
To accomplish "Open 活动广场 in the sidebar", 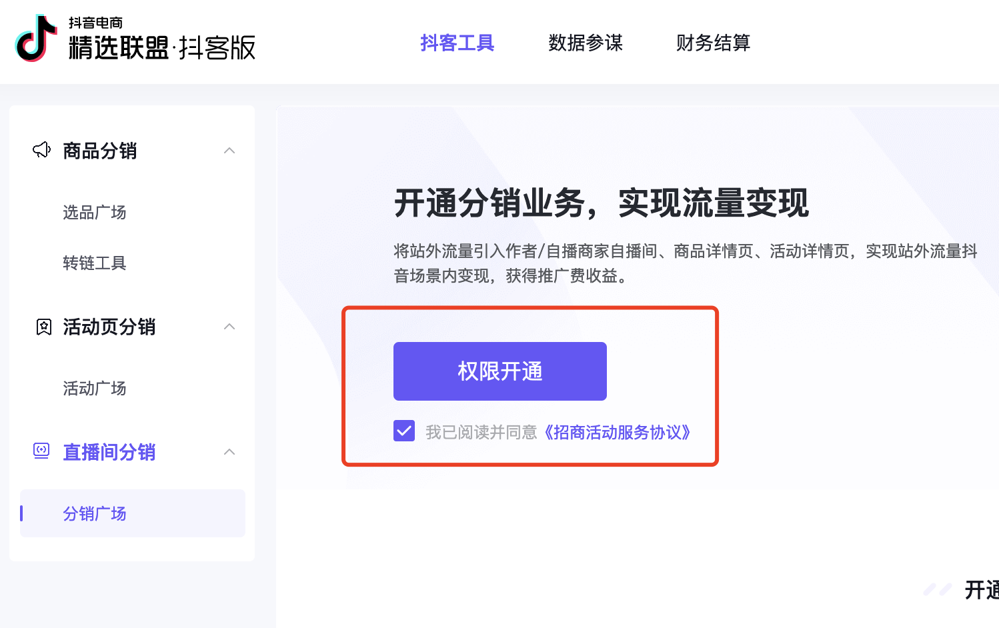I will tap(95, 388).
